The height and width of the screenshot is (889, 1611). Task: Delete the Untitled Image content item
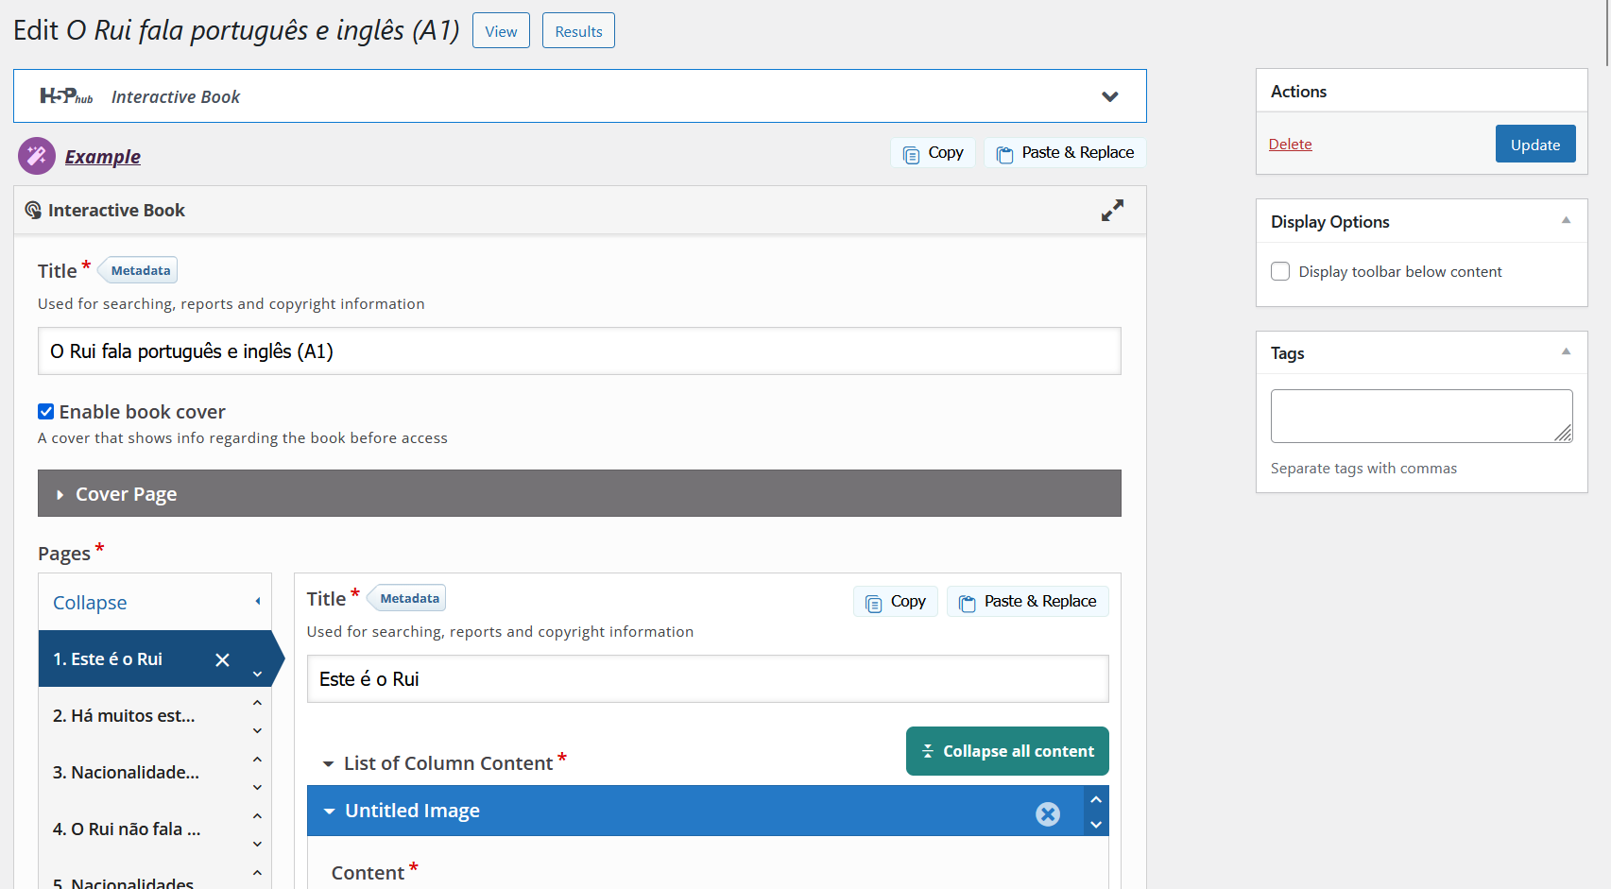(x=1047, y=813)
